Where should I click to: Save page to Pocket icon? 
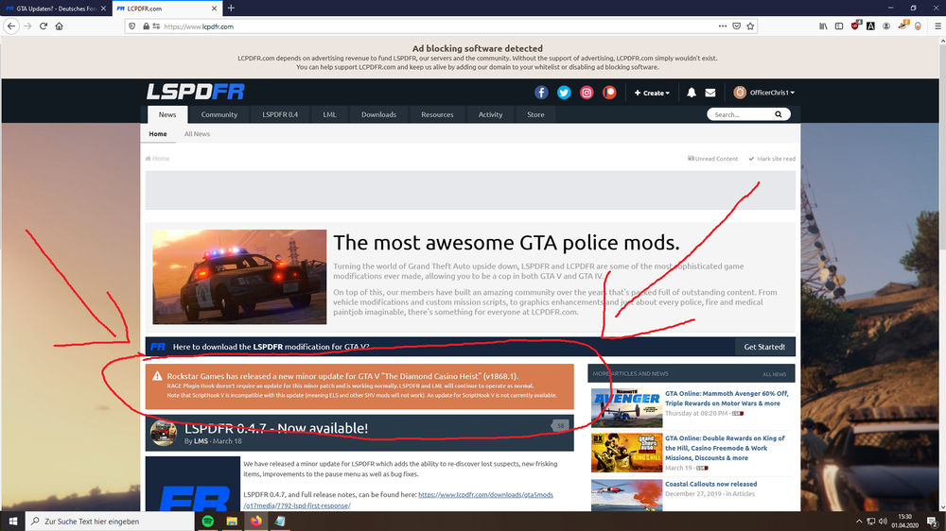pos(737,26)
